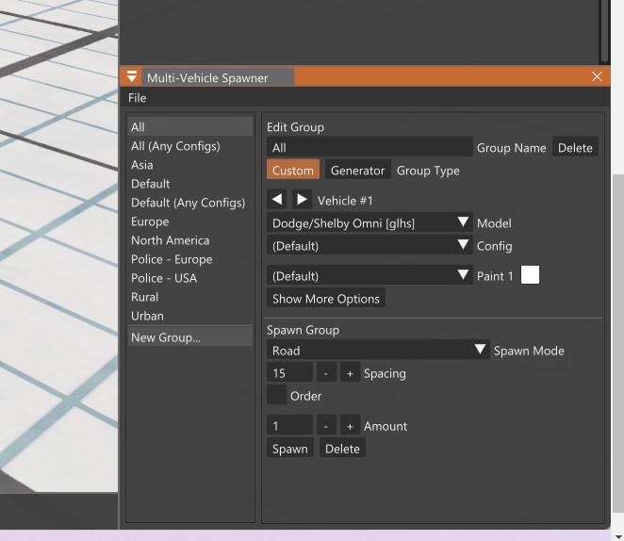Viewport: 624px width, 541px height.
Task: Open the Paint 1 white color swatch
Action: point(530,275)
